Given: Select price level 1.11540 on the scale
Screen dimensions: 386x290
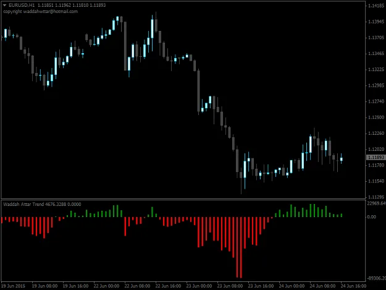Looking at the screenshot, I should 376,181.
